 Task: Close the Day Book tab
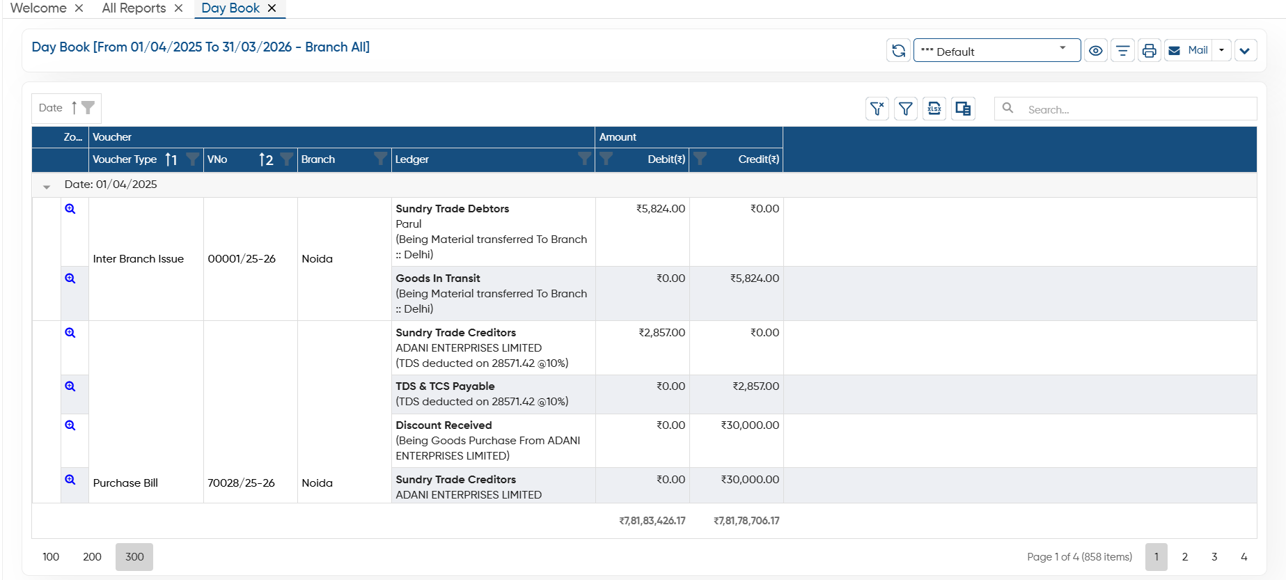272,8
